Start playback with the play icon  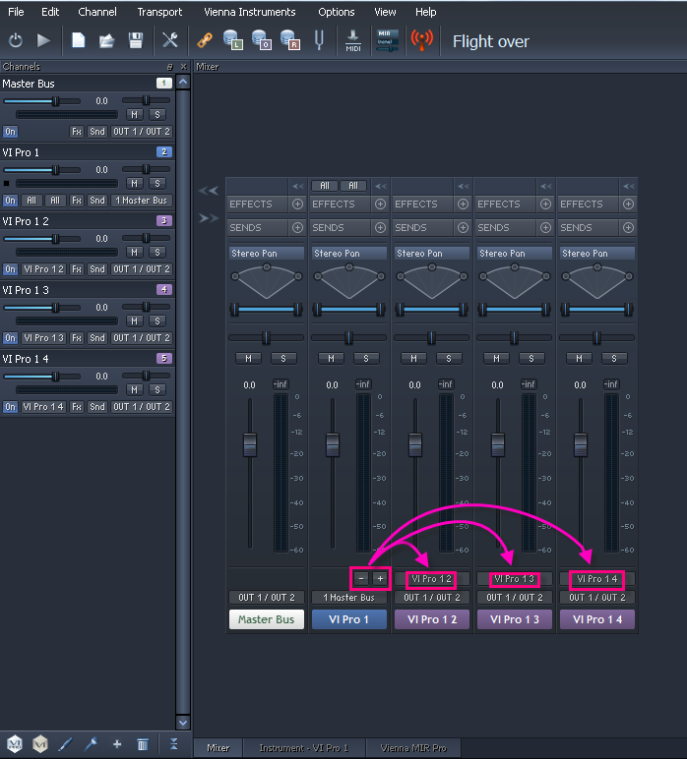point(43,40)
